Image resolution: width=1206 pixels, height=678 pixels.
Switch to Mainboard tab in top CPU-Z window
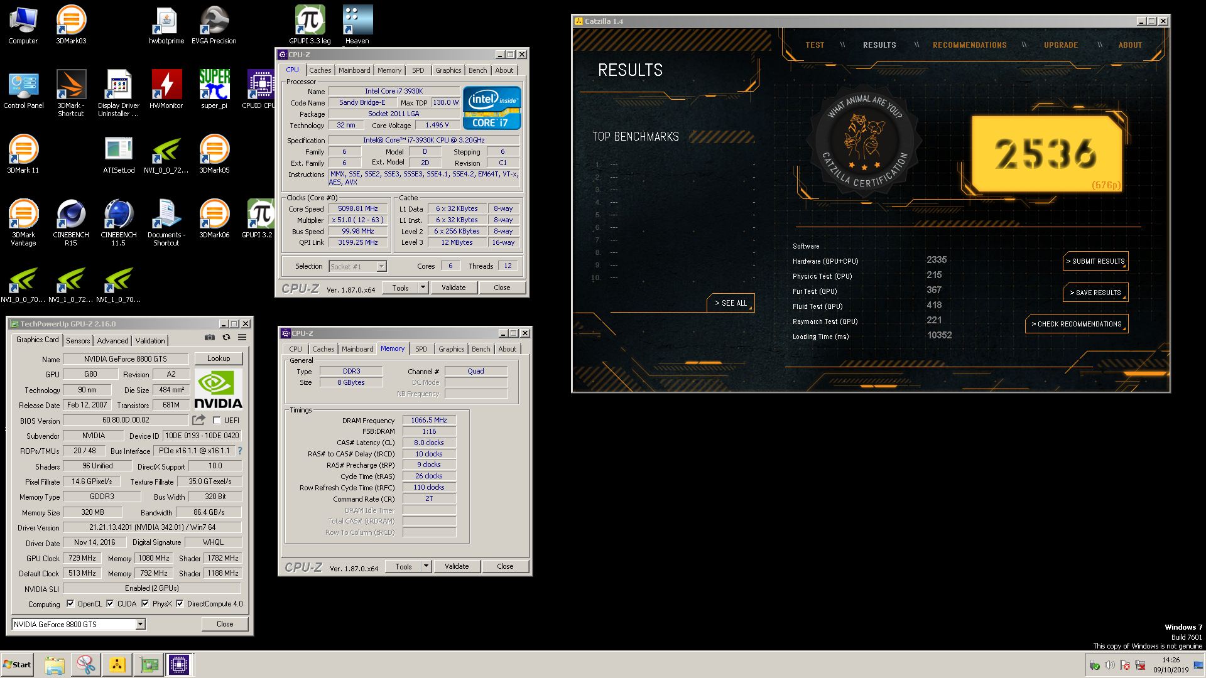click(354, 70)
